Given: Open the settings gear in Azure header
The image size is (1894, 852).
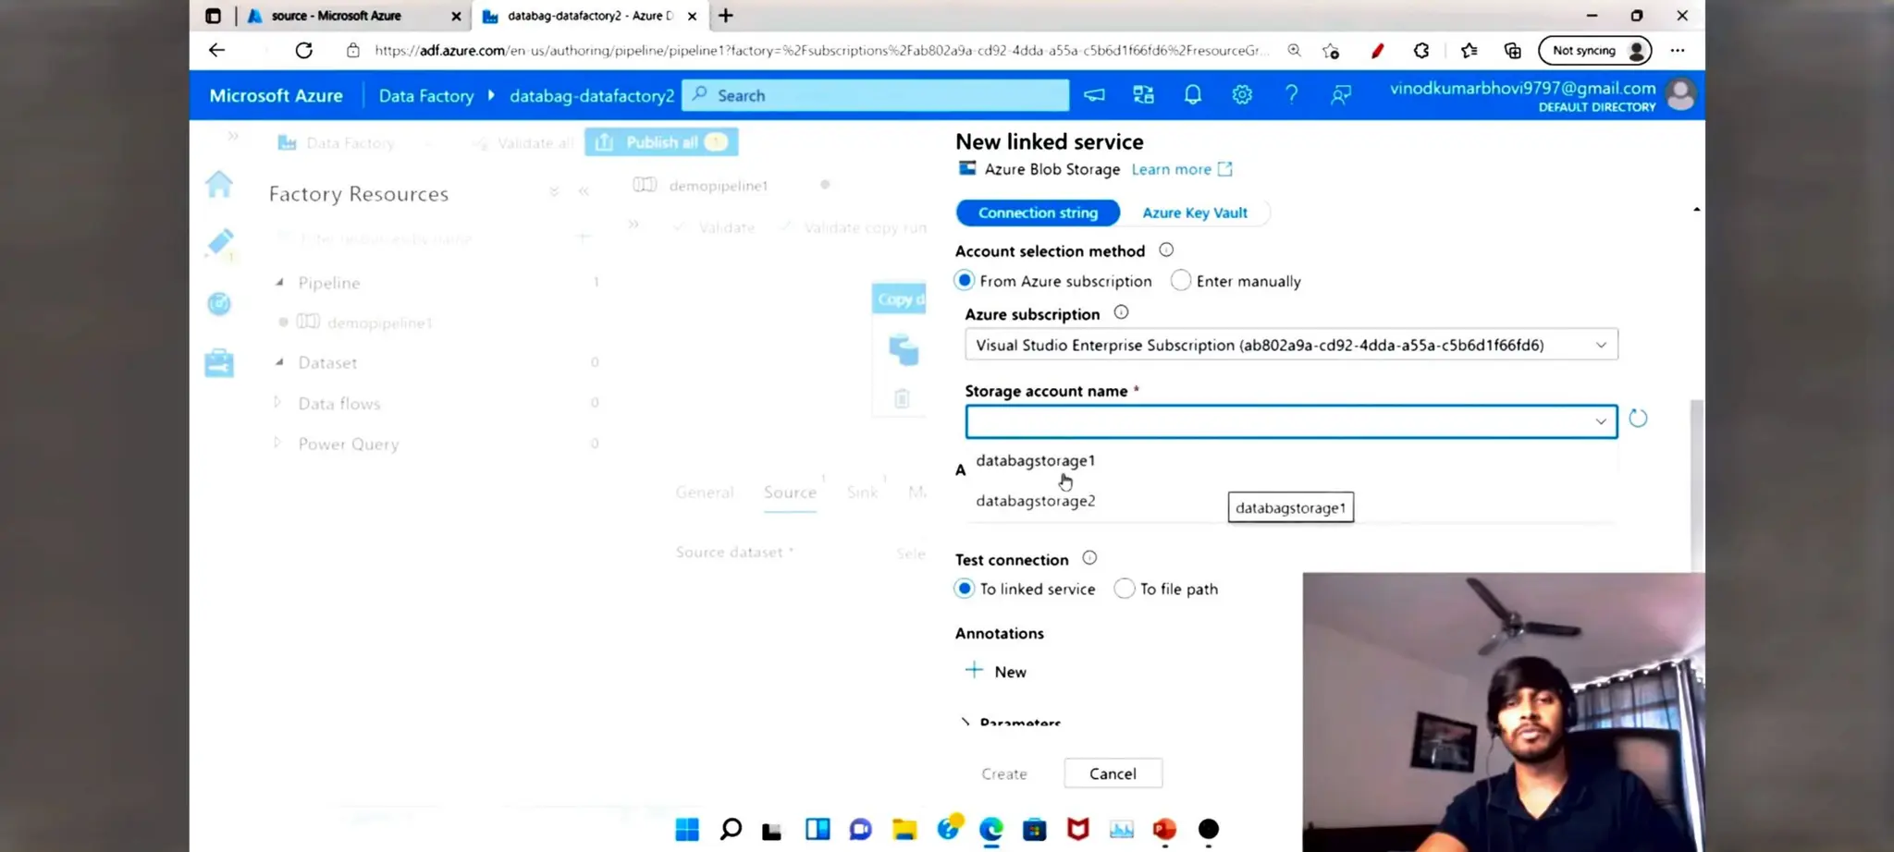Looking at the screenshot, I should click(1242, 95).
